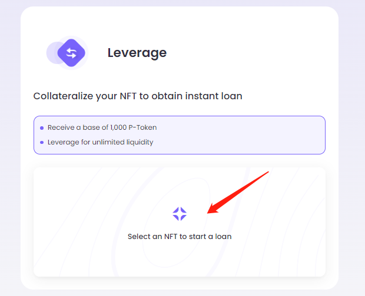
Task: Click the purple Leverage swap icon
Action: pos(71,53)
